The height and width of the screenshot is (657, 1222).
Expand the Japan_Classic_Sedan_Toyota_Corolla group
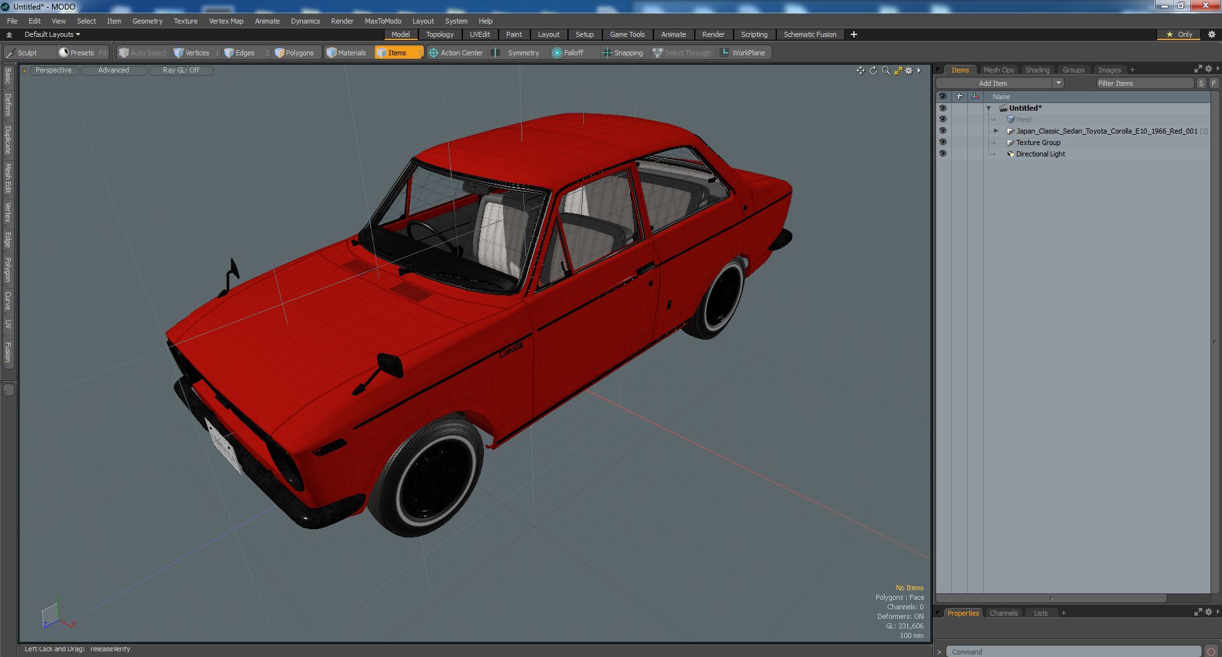point(997,131)
